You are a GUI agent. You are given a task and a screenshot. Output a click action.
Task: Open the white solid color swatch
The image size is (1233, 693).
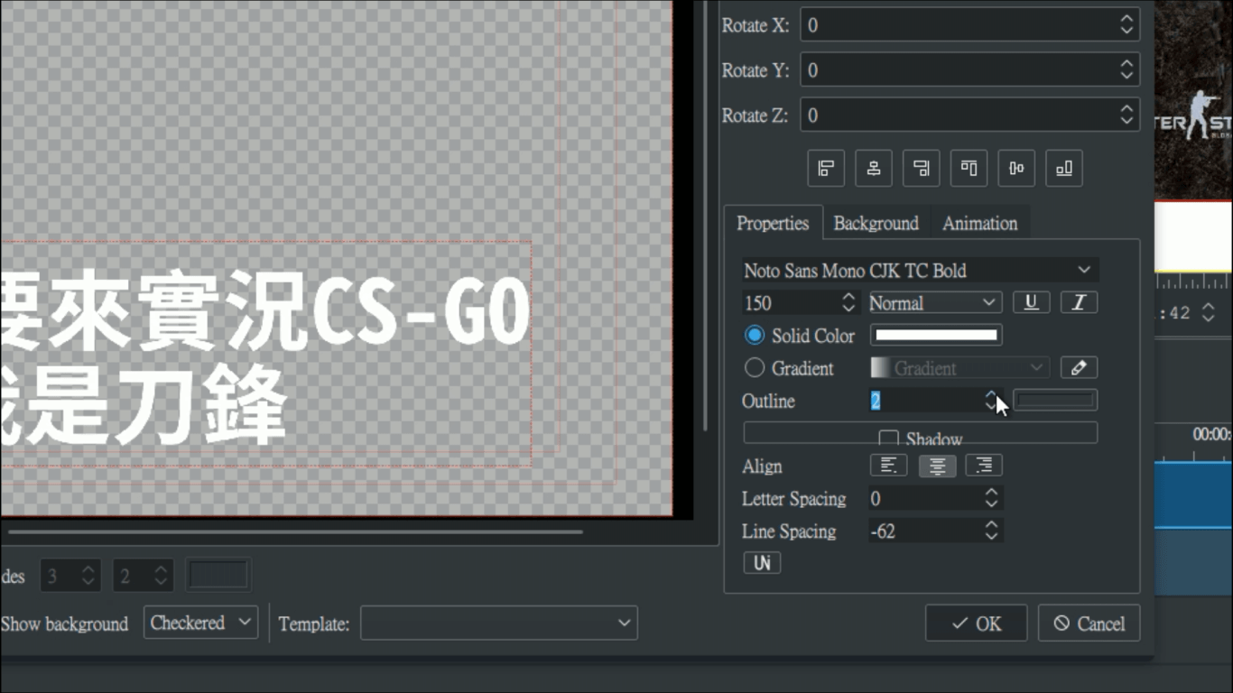(936, 335)
